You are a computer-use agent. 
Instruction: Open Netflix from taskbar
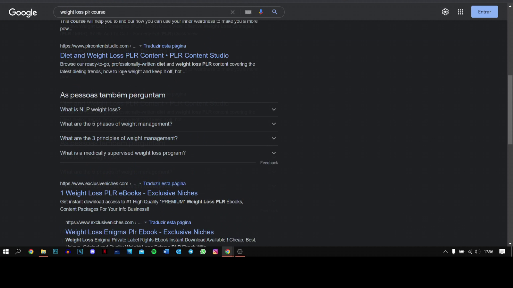click(105, 252)
